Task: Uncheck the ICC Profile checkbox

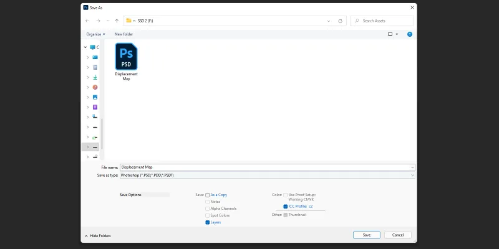Action: point(286,207)
